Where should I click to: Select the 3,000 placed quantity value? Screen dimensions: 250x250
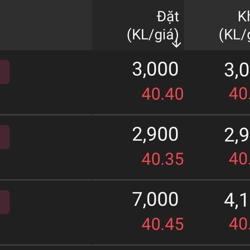click(x=155, y=70)
